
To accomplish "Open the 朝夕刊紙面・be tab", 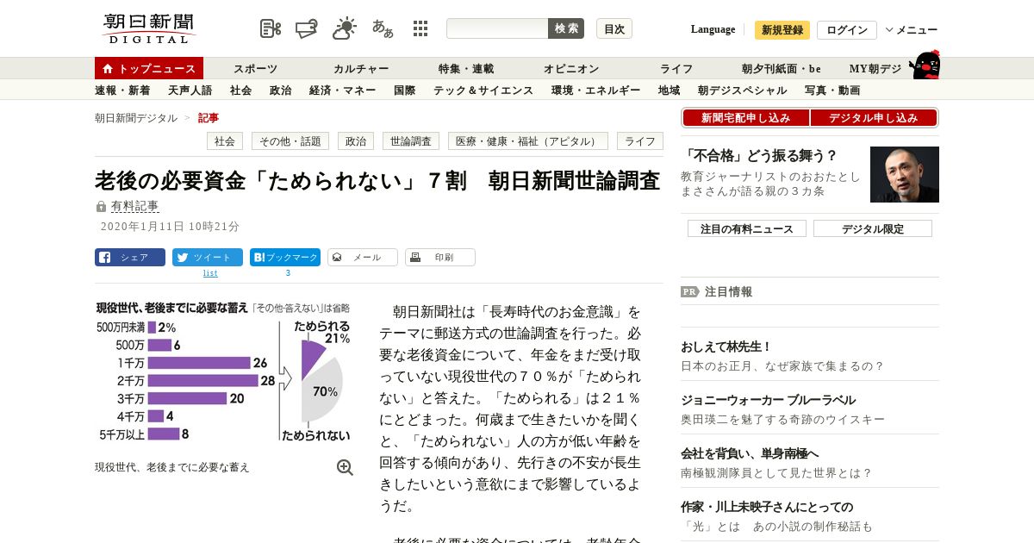I will point(782,68).
